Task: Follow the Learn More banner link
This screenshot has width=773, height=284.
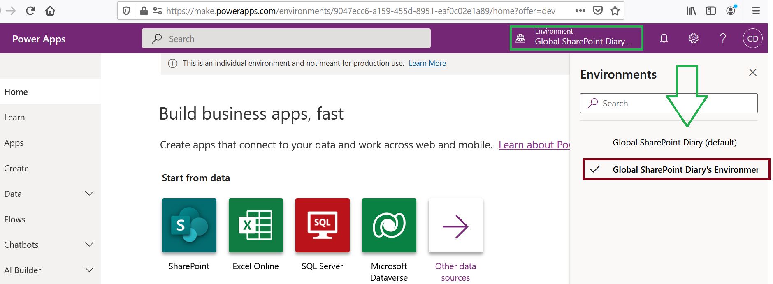Action: pyautogui.click(x=427, y=63)
